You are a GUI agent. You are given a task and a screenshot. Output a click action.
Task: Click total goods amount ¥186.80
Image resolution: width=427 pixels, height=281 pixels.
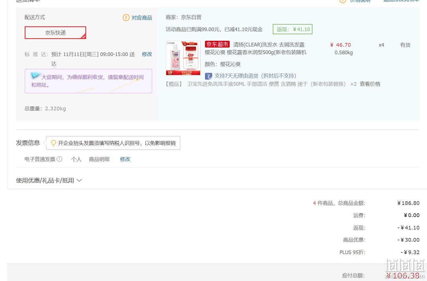pos(408,203)
